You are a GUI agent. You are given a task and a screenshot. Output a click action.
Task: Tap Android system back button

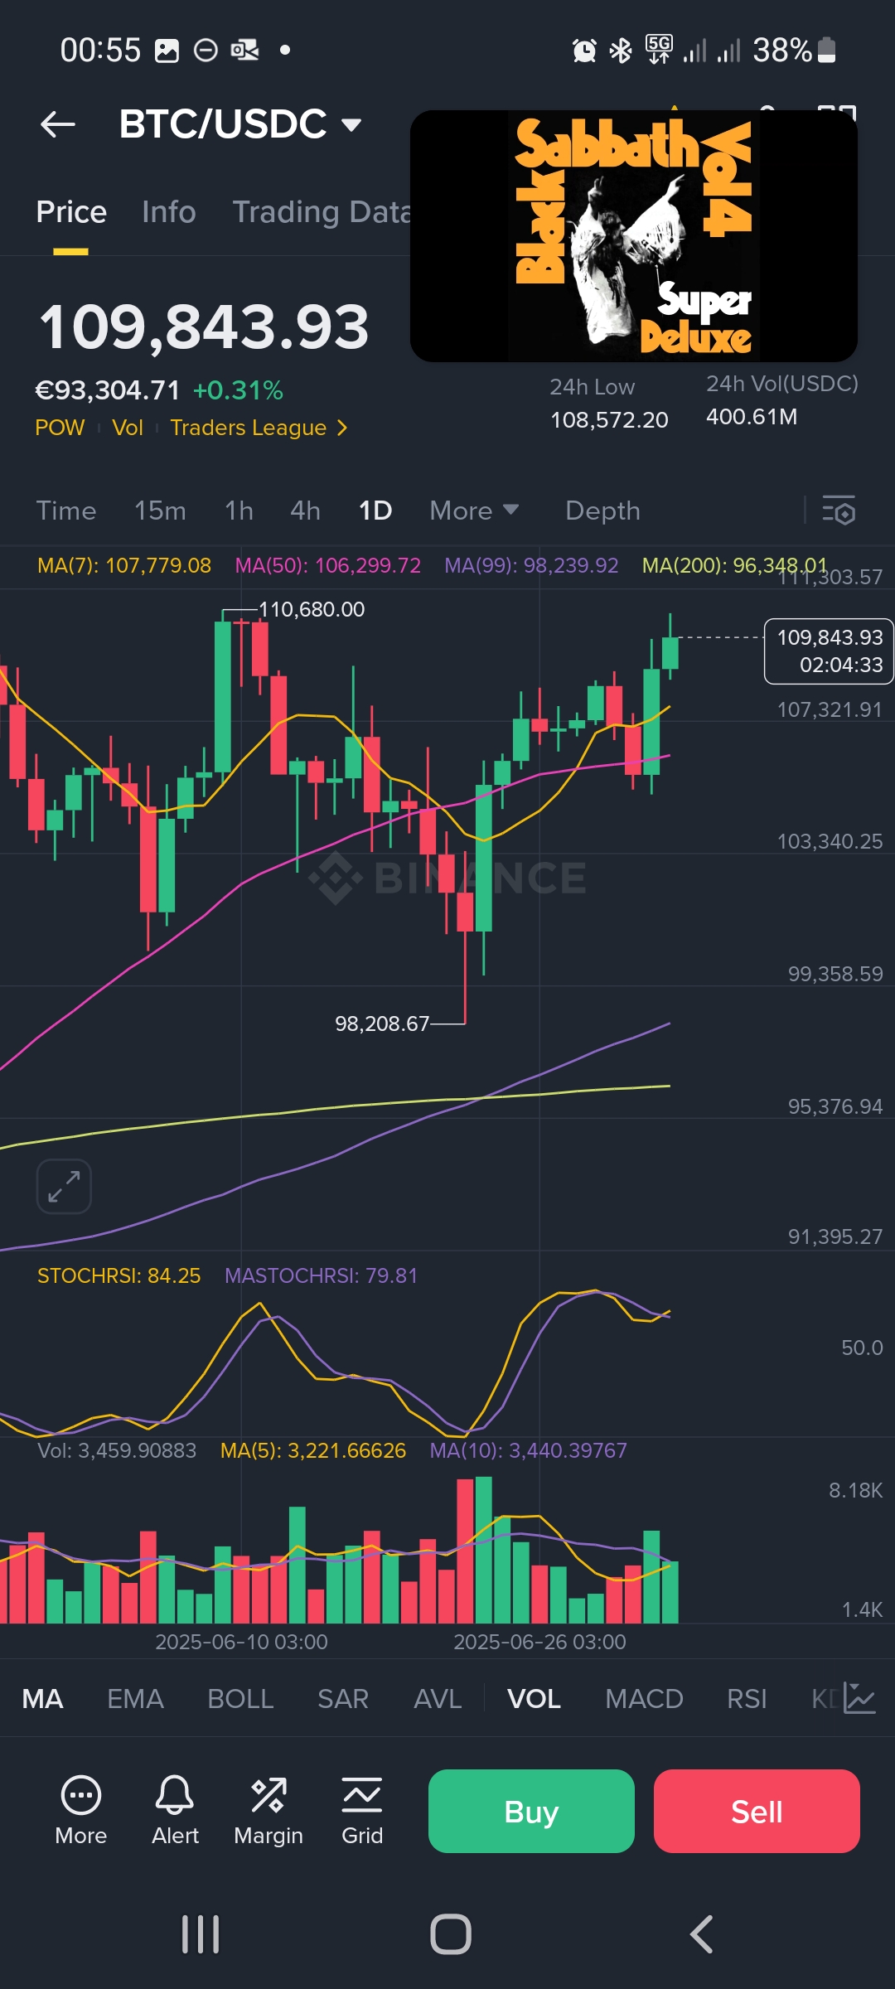pos(701,1935)
